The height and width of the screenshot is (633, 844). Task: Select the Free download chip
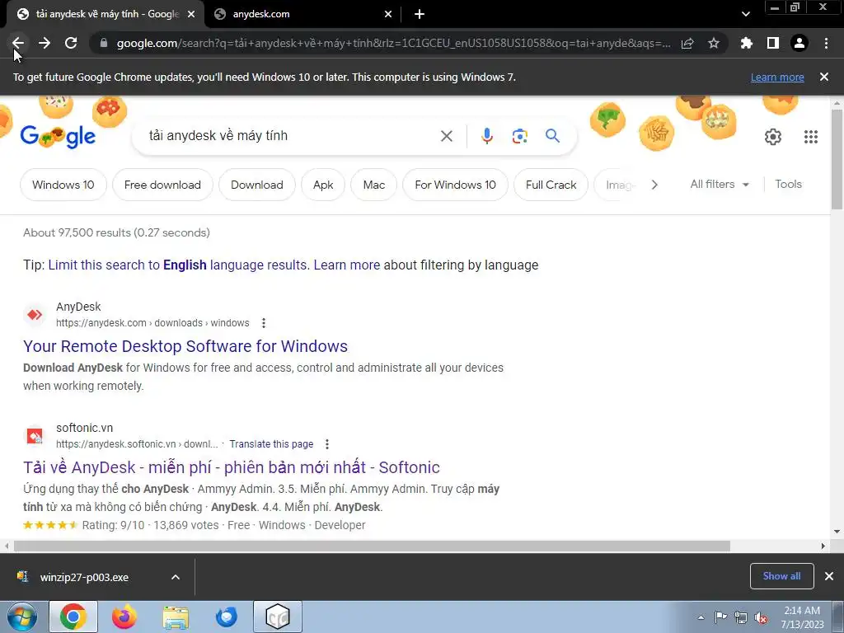click(x=162, y=185)
